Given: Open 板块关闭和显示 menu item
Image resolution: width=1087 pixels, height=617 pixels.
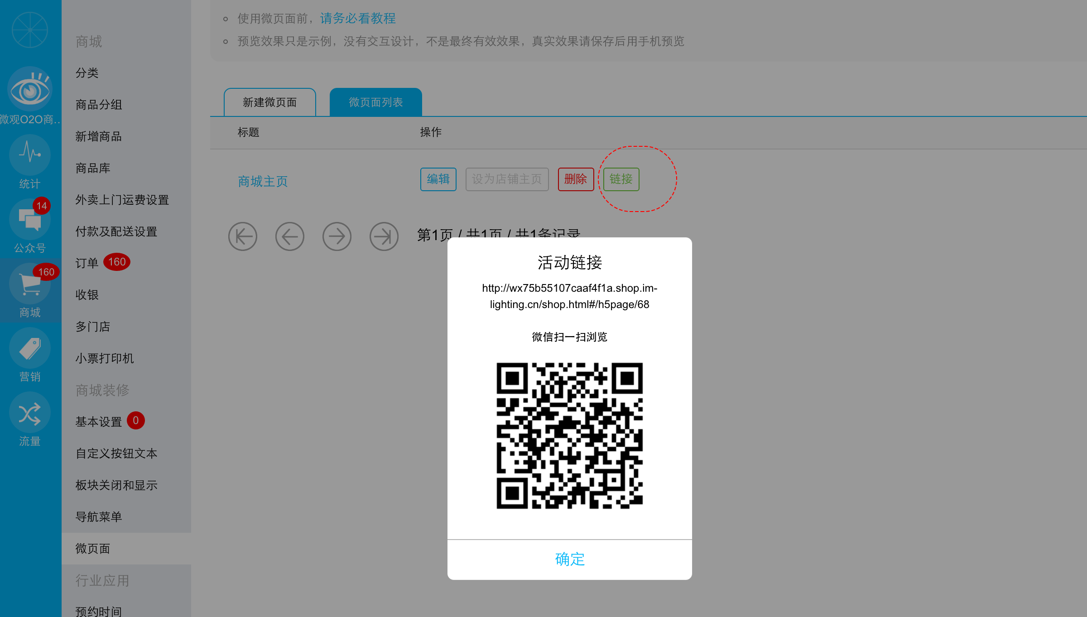Looking at the screenshot, I should pyautogui.click(x=116, y=485).
